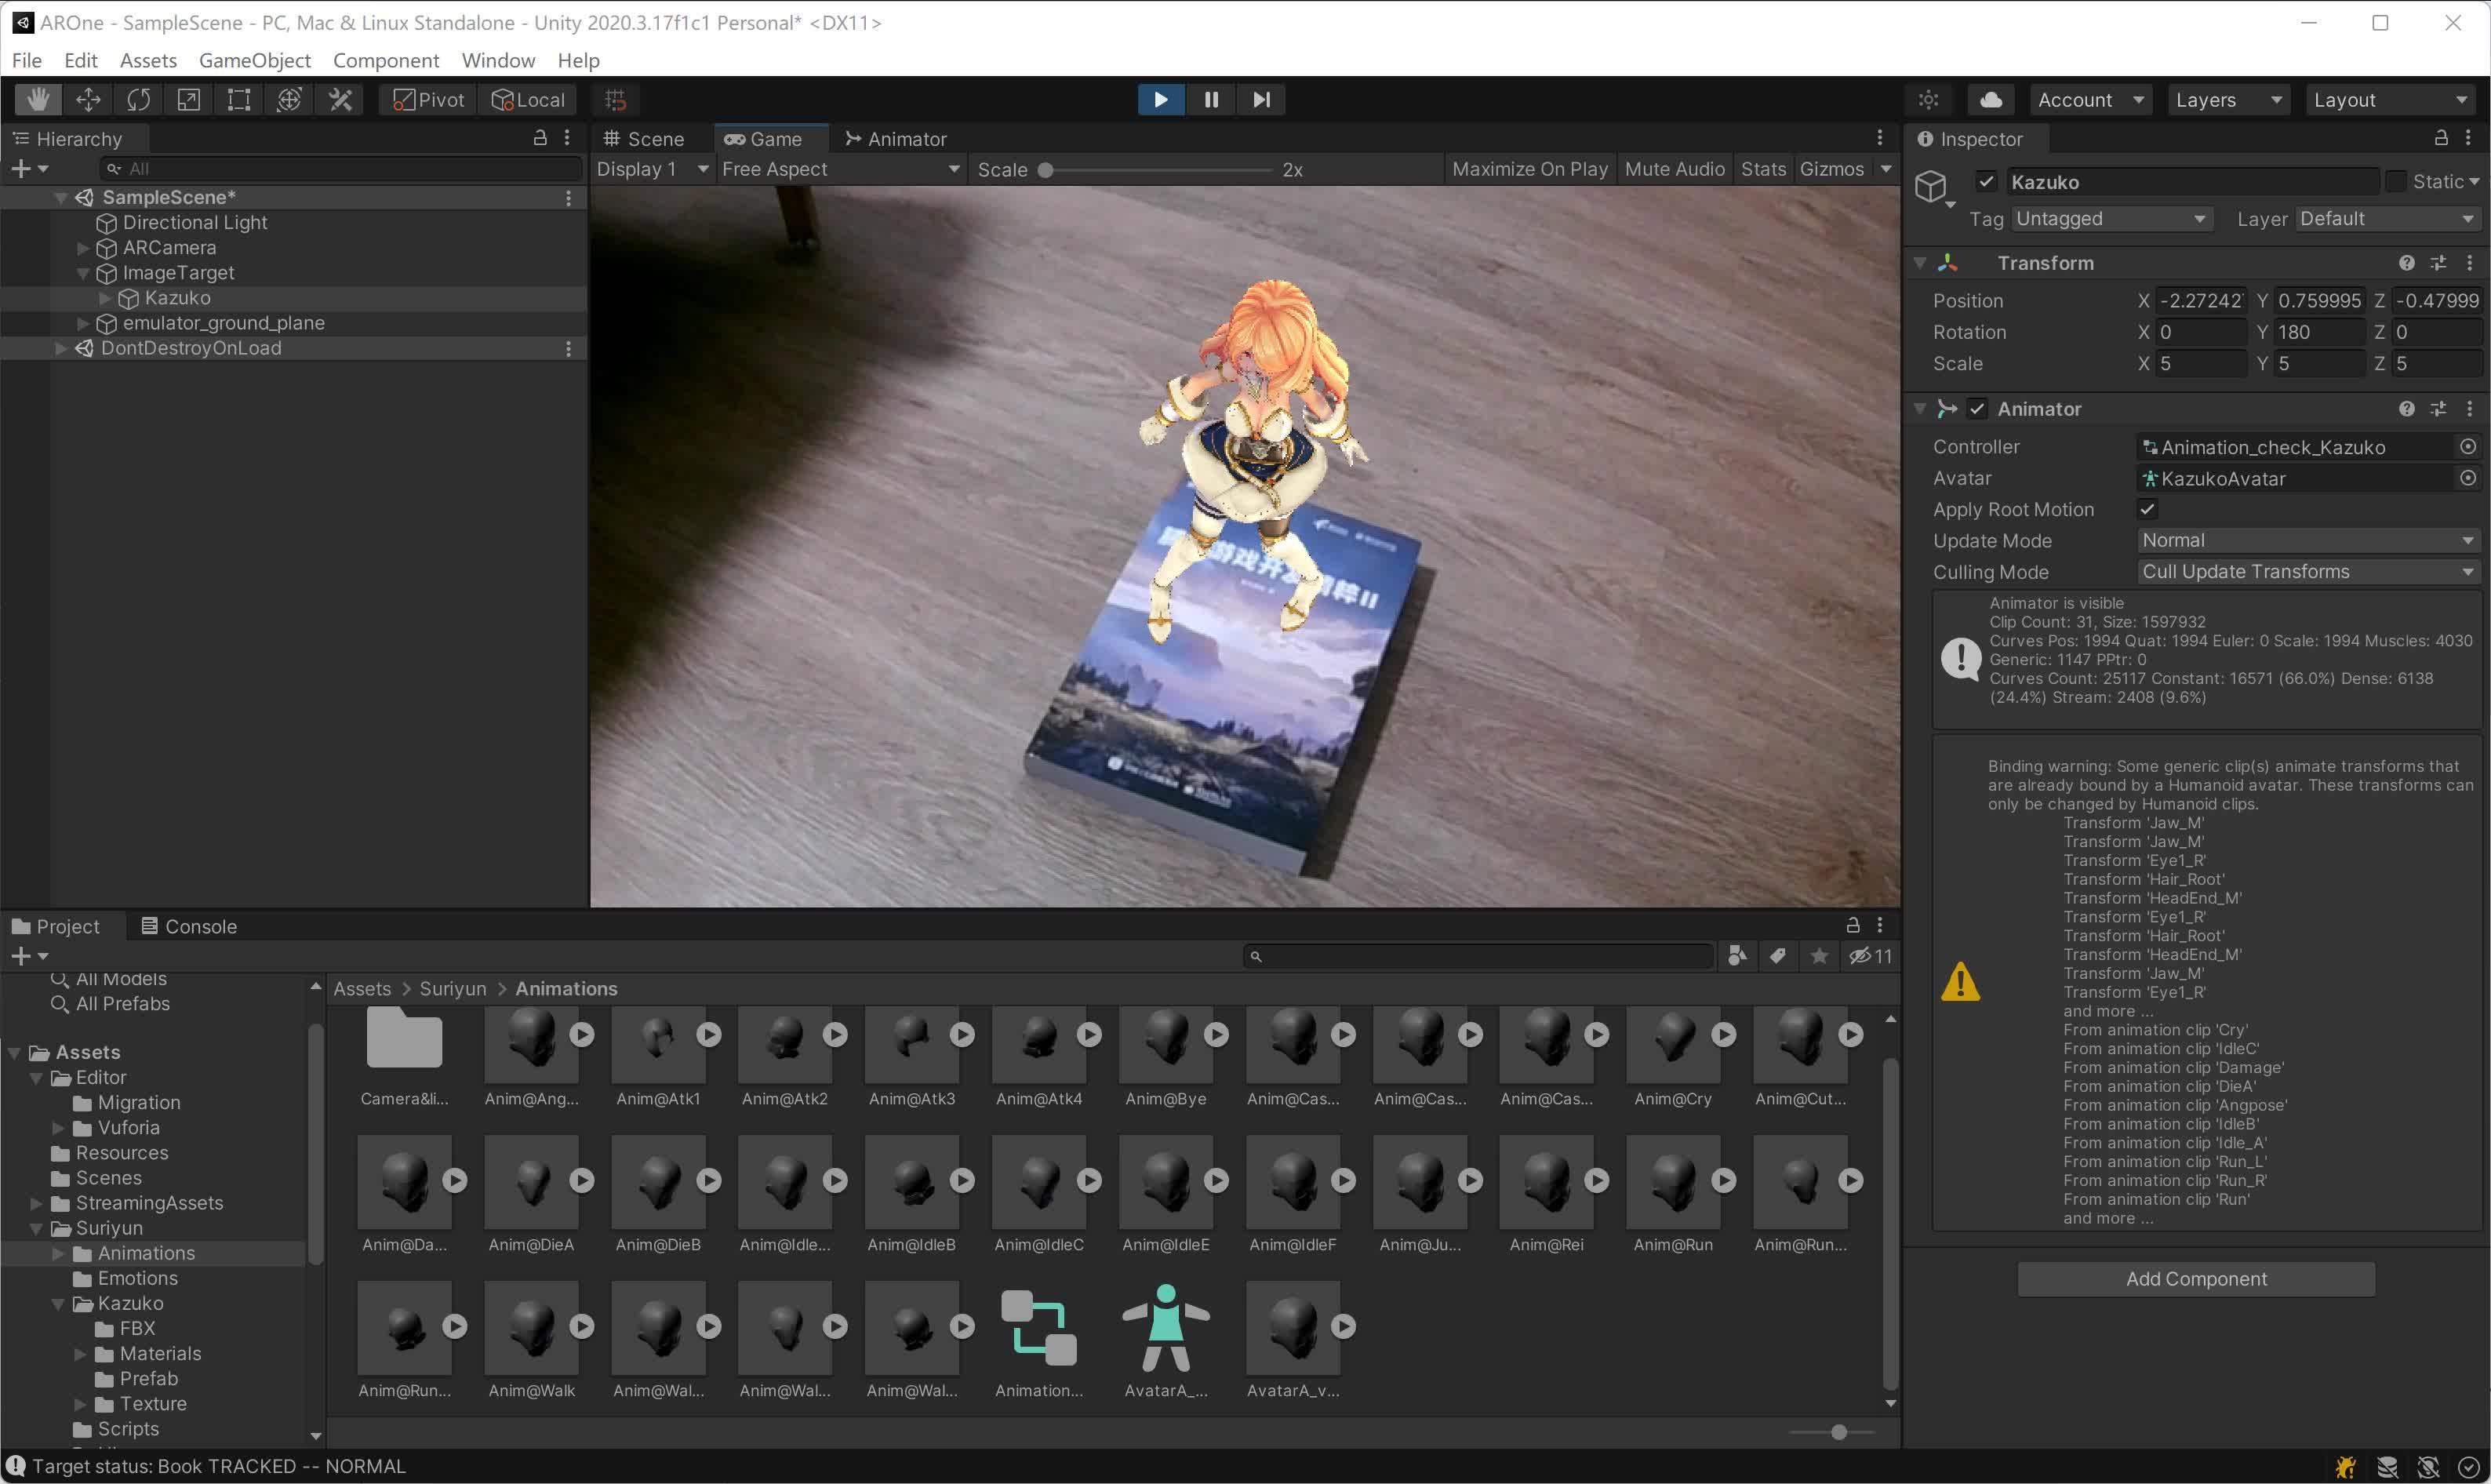Toggle Apply Root Motion checkbox
2491x1484 pixels.
click(x=2147, y=509)
